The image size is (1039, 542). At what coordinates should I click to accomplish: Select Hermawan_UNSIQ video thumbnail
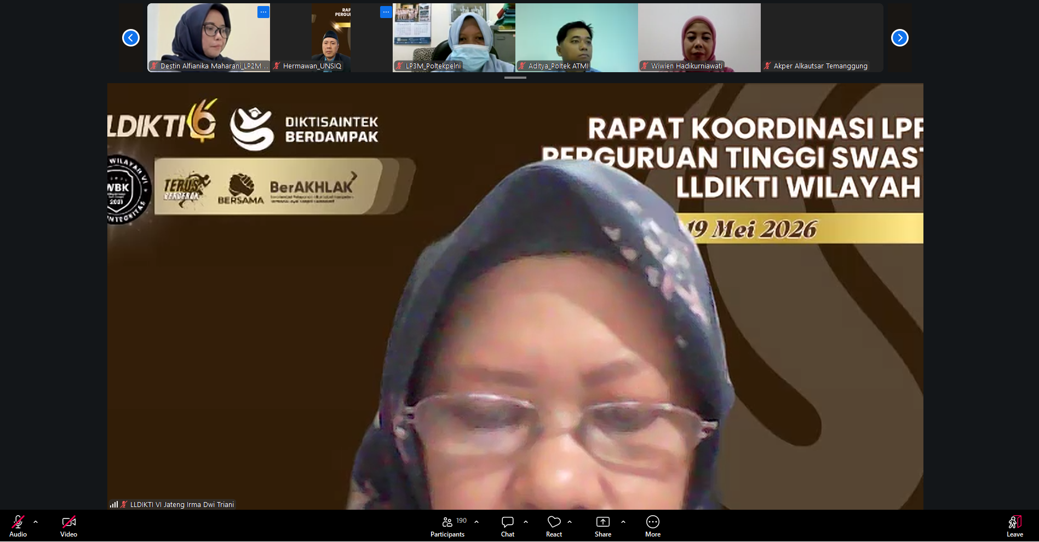pos(331,38)
